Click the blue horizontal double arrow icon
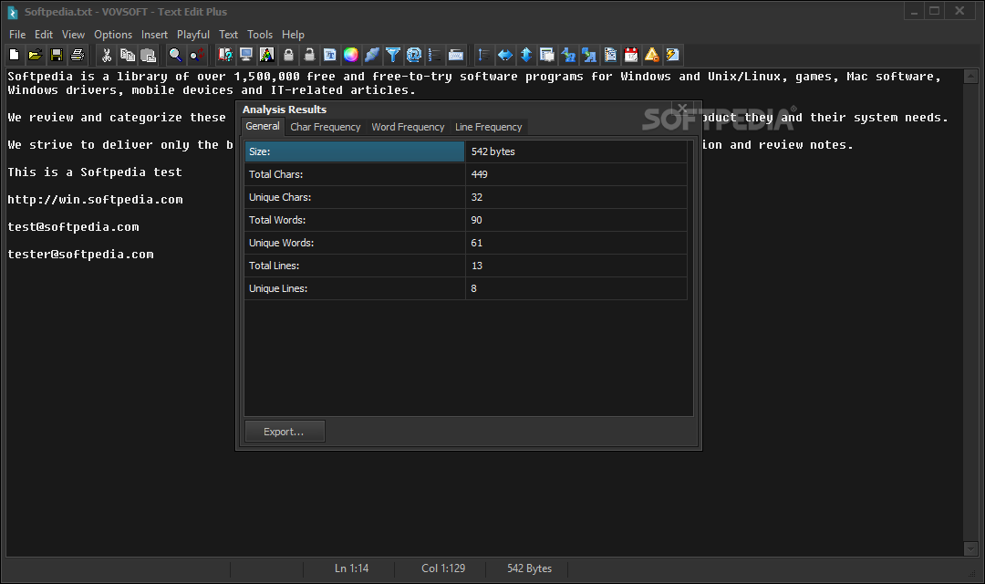 pyautogui.click(x=505, y=56)
